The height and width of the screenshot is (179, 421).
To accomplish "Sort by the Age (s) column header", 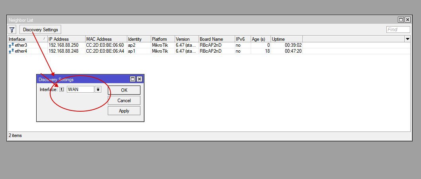I will click(x=261, y=39).
